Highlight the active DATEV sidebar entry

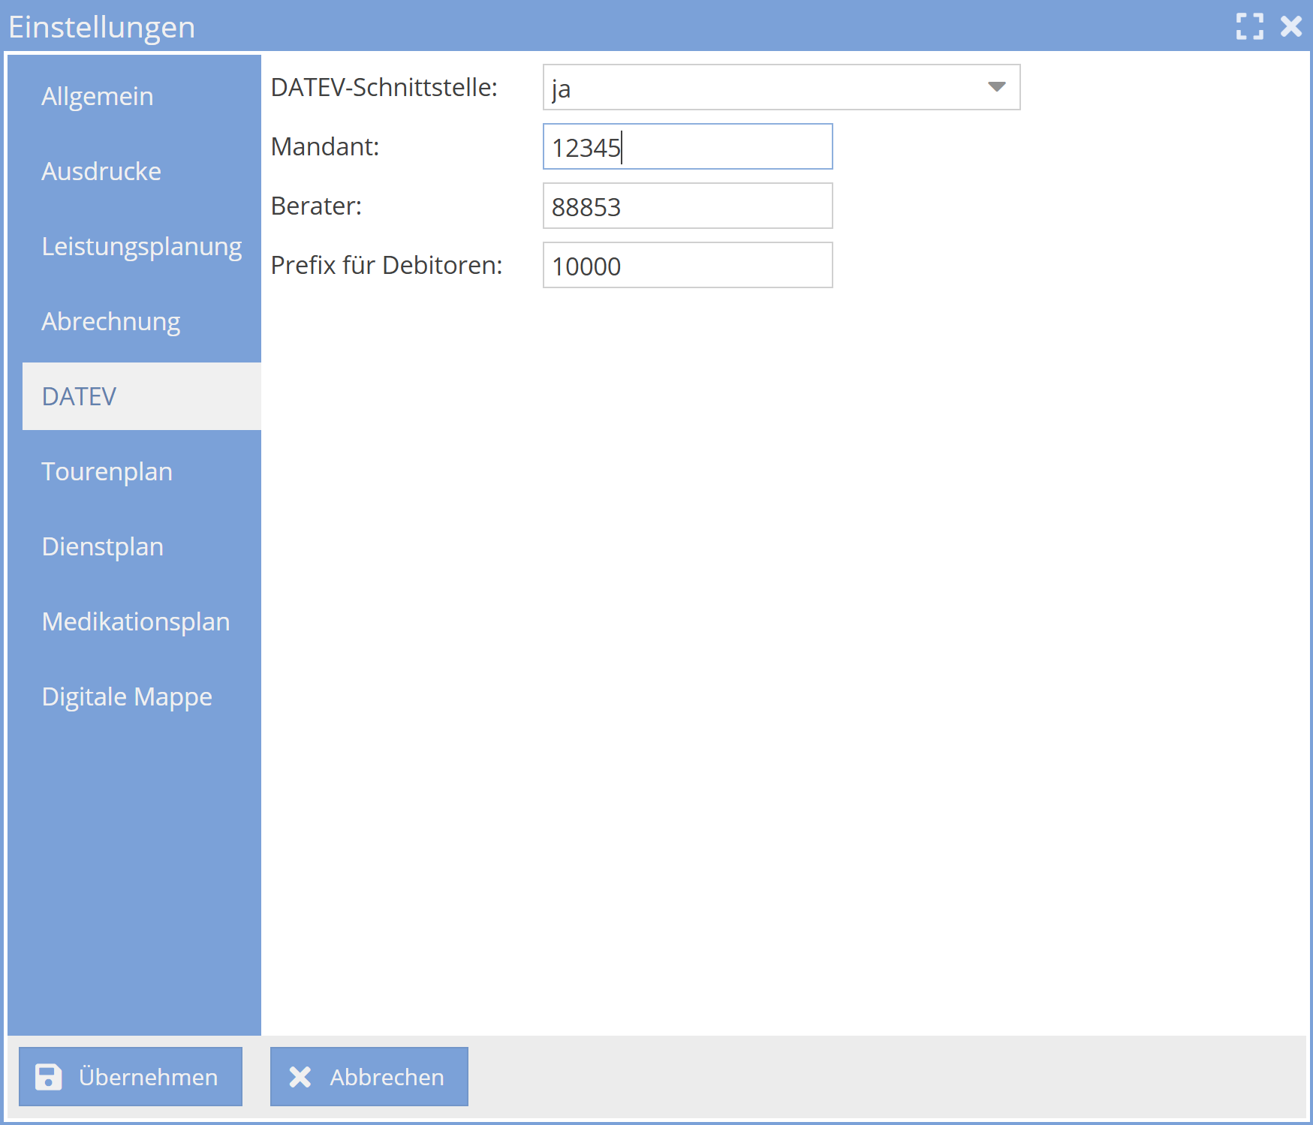(x=79, y=396)
